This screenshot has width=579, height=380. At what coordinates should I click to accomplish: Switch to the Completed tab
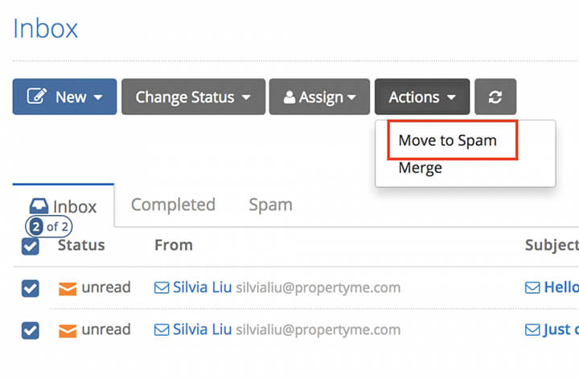pyautogui.click(x=173, y=204)
